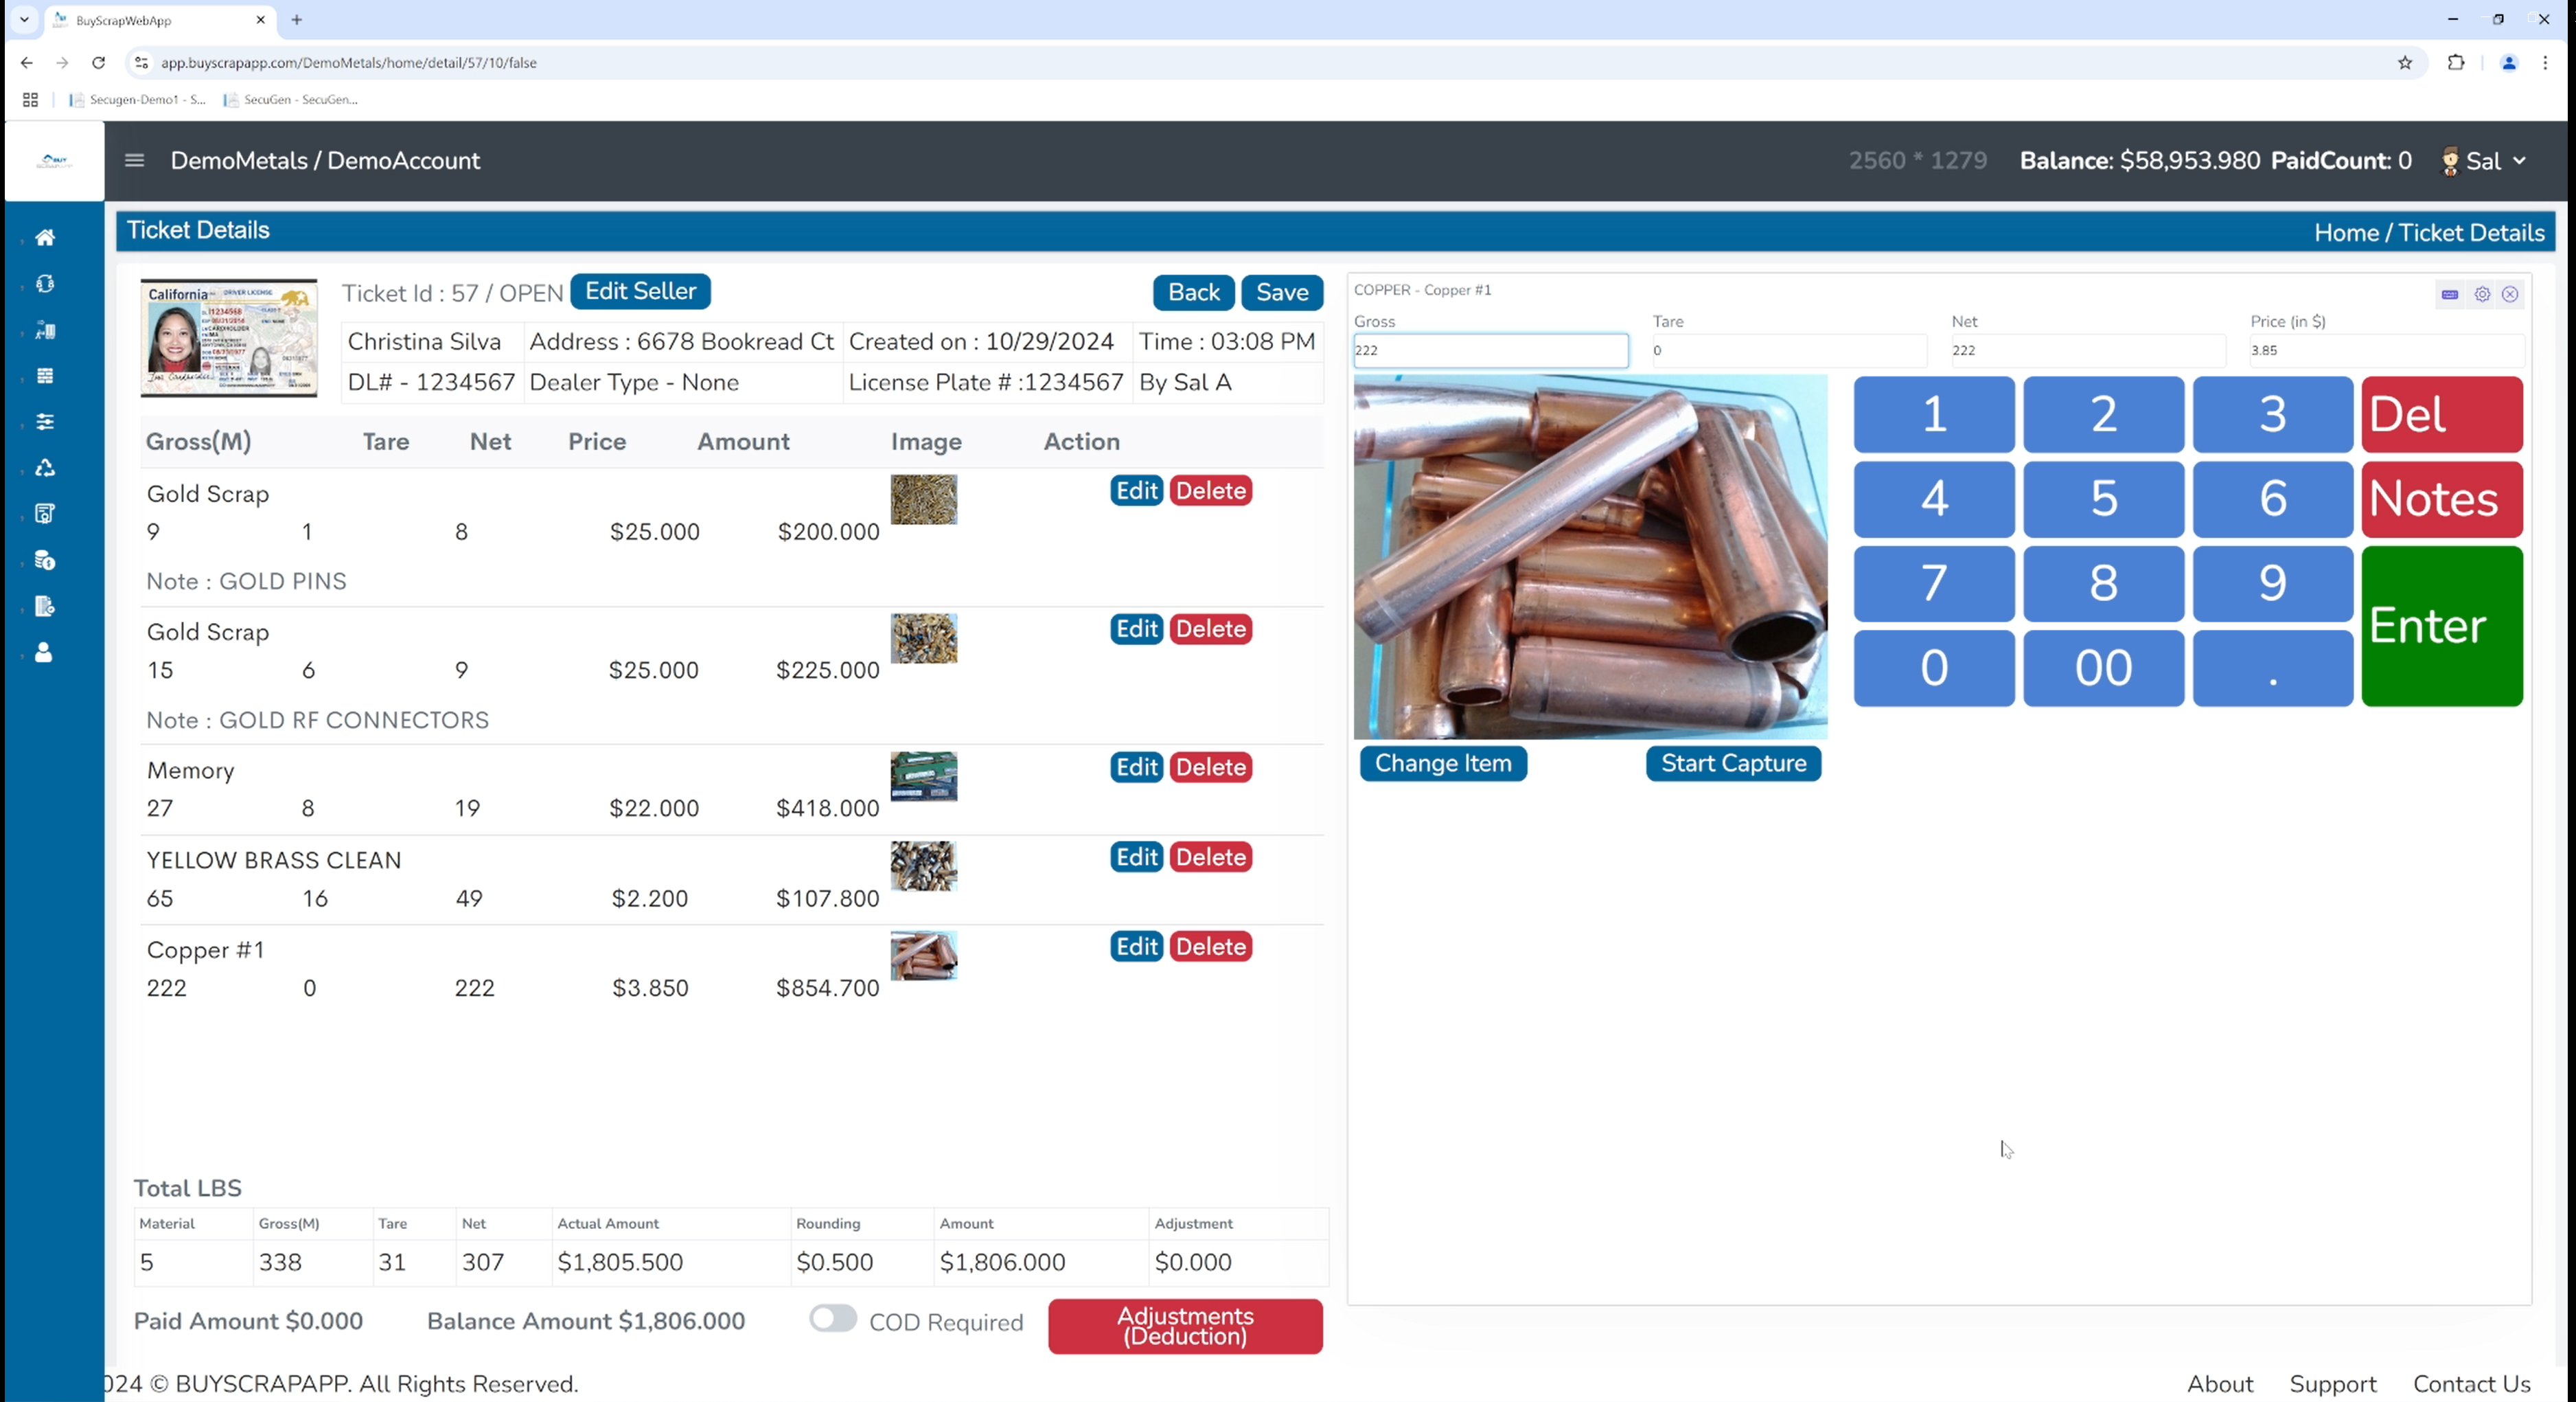Open Home from the breadcrumb navigation
The image size is (2576, 1402).
tap(2347, 232)
